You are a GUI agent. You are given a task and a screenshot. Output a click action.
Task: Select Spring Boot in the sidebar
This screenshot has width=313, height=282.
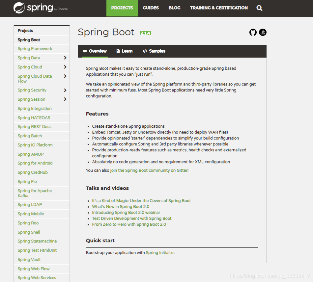click(x=29, y=40)
